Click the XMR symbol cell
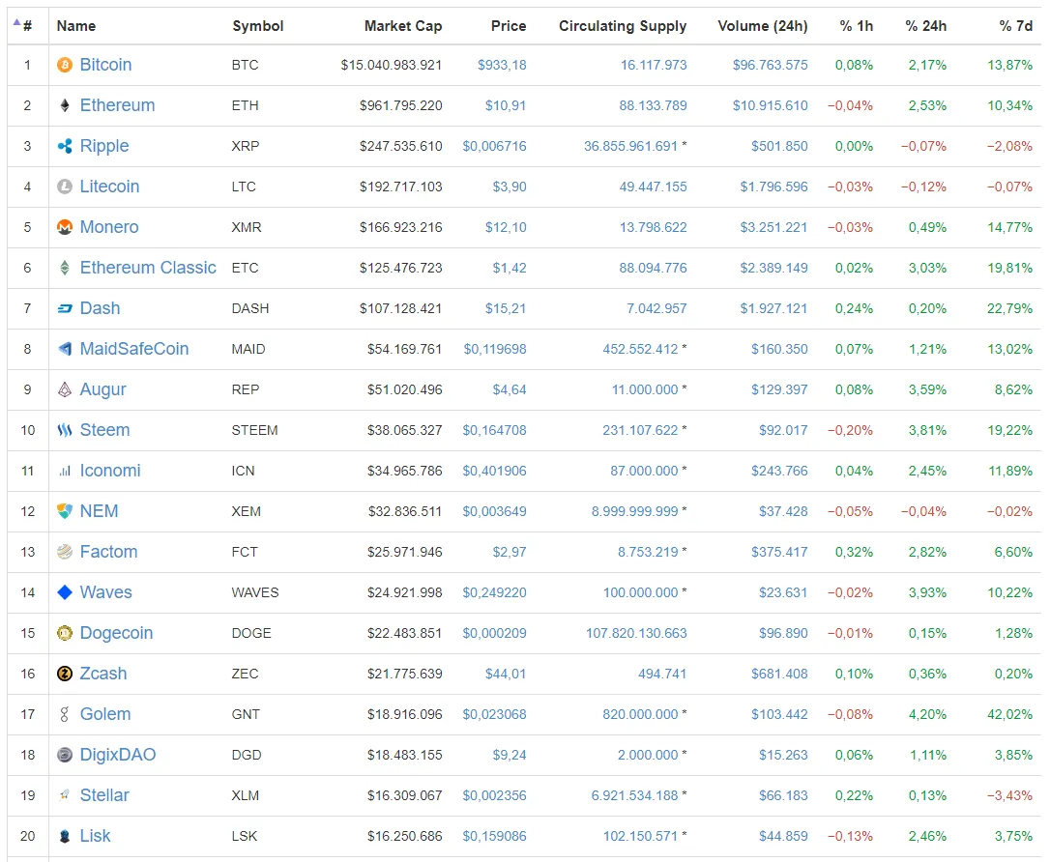The image size is (1050, 862). click(247, 227)
